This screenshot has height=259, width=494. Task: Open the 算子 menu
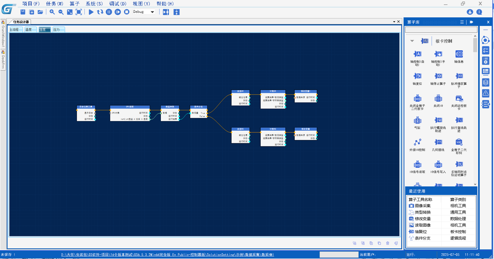click(x=74, y=4)
